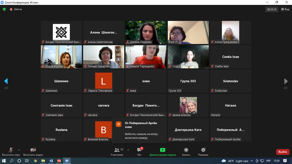Start Демонстрация экрана screen share
Image resolution: width=292 pixels, height=164 pixels.
(x=163, y=151)
